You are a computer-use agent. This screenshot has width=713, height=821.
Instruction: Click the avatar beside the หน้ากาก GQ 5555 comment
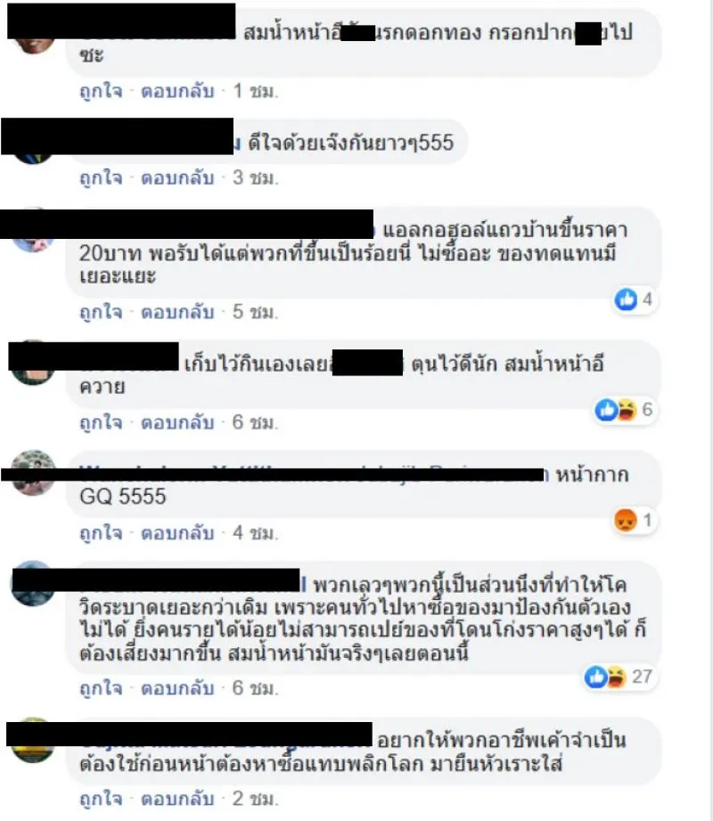click(x=34, y=472)
